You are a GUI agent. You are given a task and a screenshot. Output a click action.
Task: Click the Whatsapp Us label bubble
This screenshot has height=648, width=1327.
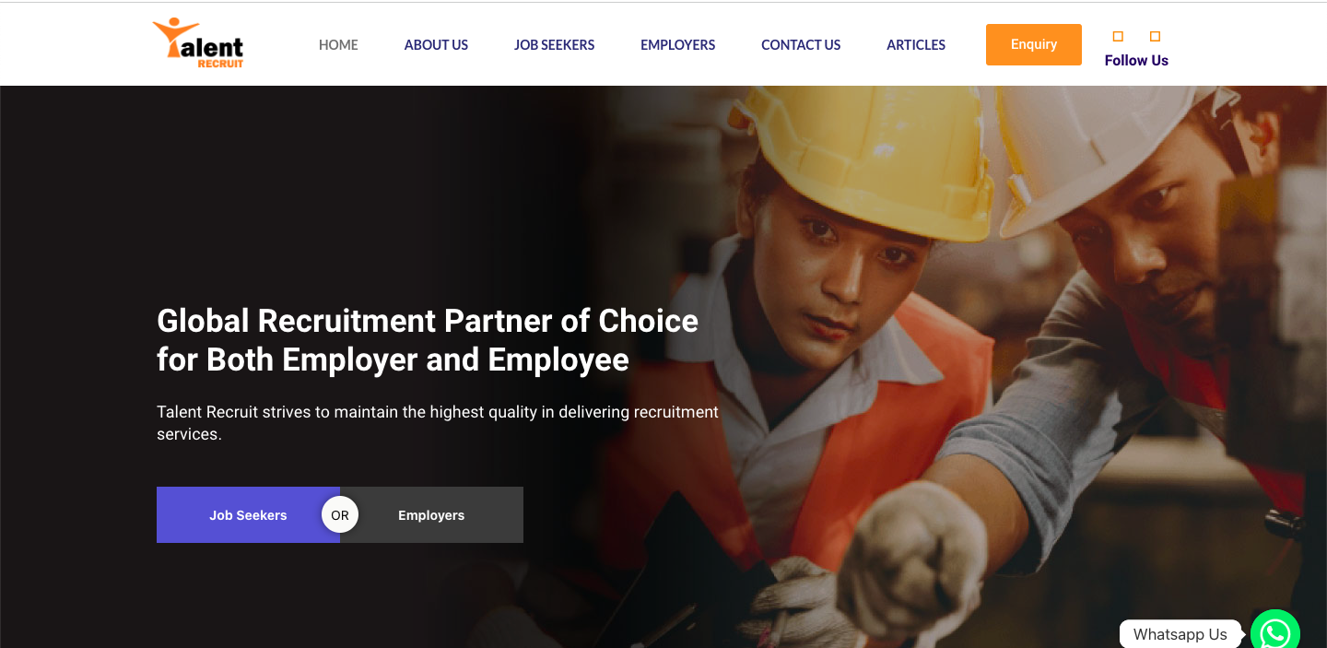(1180, 634)
